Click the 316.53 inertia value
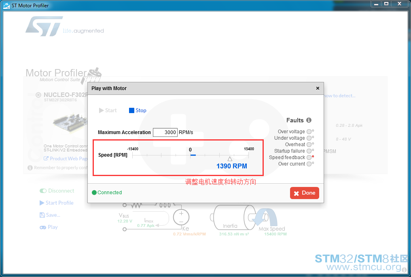This screenshot has width=411, height=277. point(234,234)
